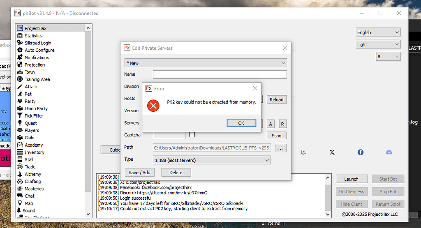The width and height of the screenshot is (421, 228).
Task: Click the A button beside Servers
Action: [271, 124]
